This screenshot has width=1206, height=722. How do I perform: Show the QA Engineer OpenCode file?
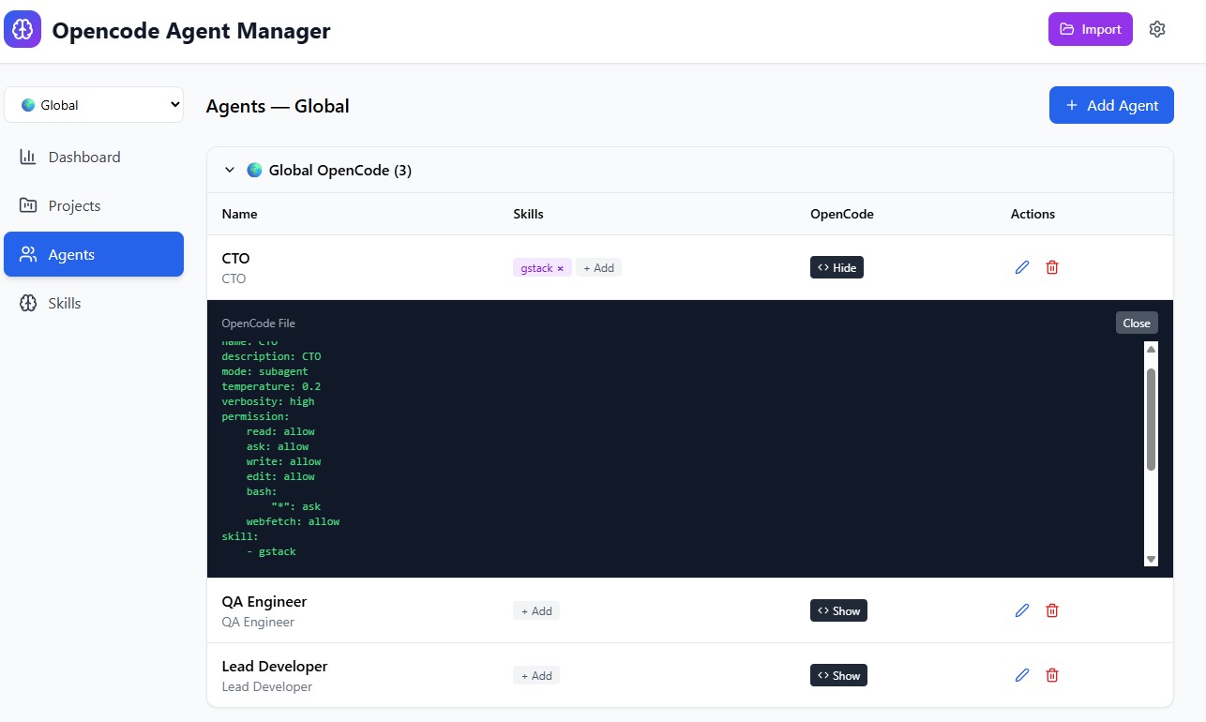(838, 610)
